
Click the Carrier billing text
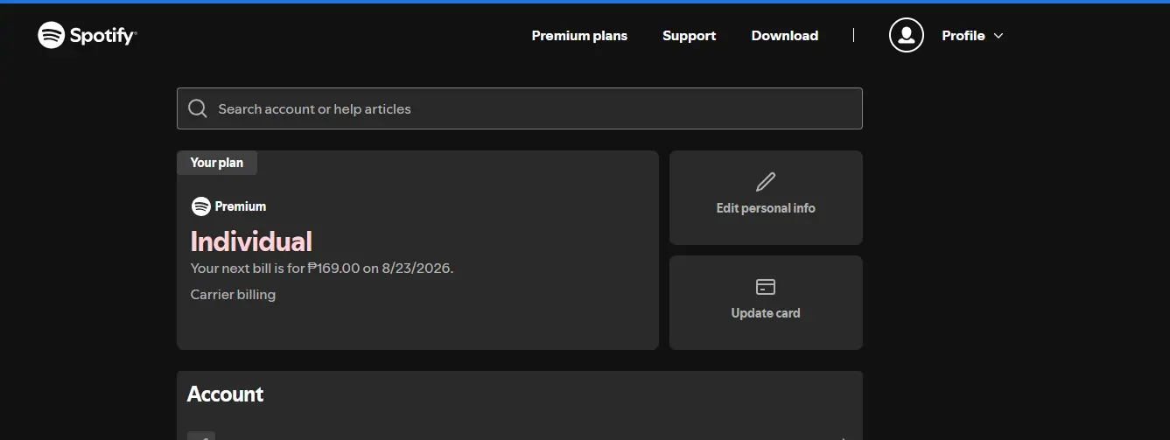point(233,295)
